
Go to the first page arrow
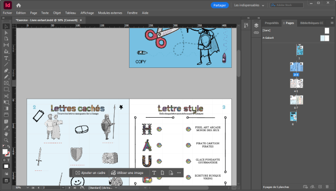pyautogui.click(x=33, y=188)
